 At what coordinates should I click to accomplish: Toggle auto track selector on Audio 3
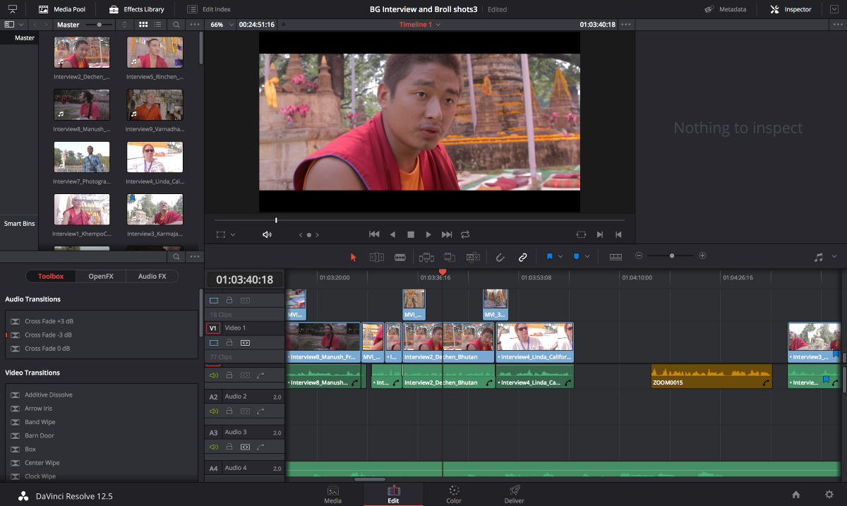click(245, 447)
